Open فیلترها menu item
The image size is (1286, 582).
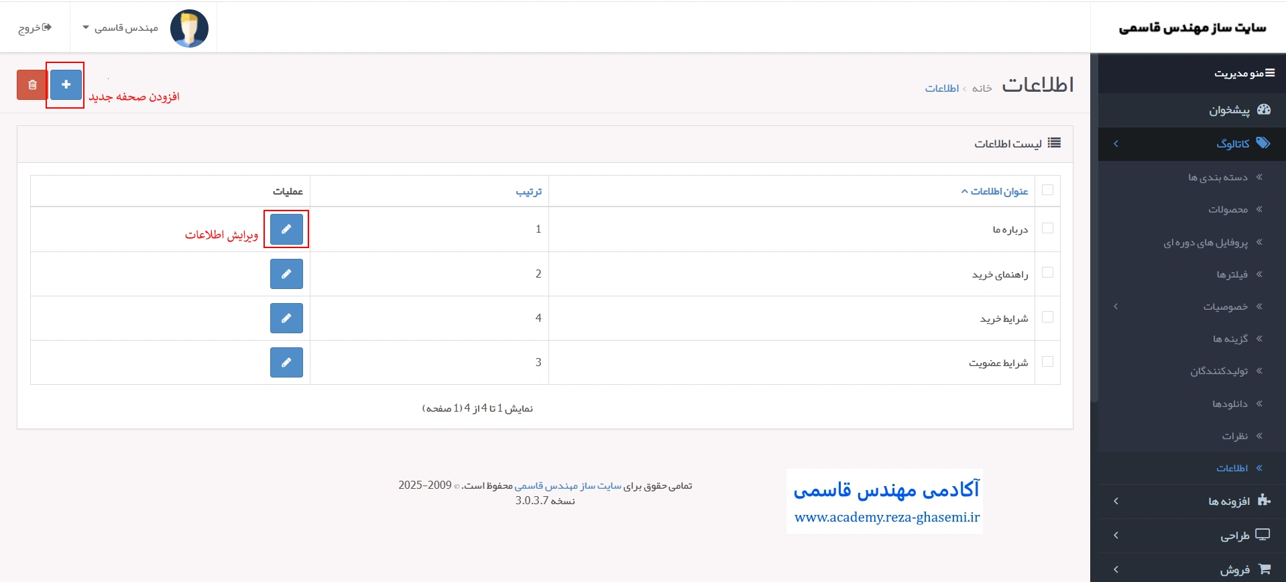(x=1192, y=274)
